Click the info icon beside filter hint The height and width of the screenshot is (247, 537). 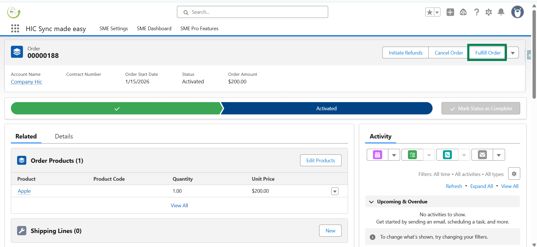click(x=372, y=237)
